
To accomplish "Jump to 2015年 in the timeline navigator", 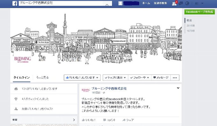I will (191, 26).
